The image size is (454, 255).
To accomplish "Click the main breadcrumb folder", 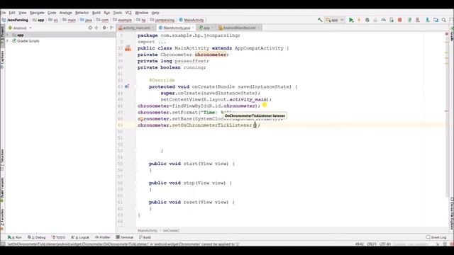I will (x=70, y=20).
